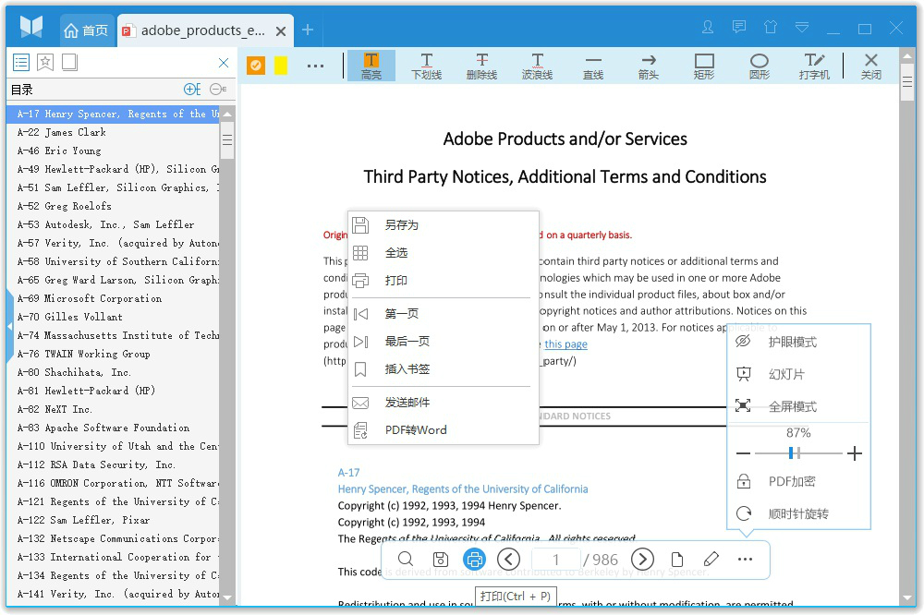Viewport: 924px width, 615px height.
Task: Choose 全选 from context menu
Action: pyautogui.click(x=444, y=253)
